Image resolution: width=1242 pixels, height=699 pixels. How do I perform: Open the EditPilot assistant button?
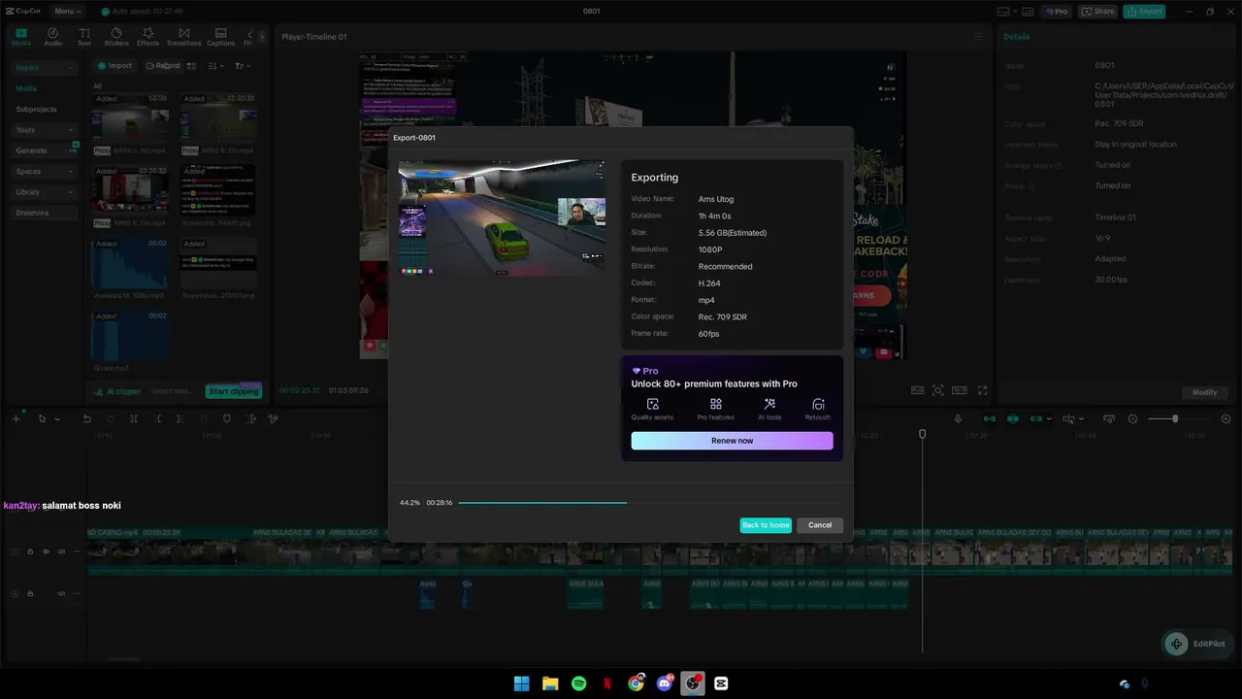click(1195, 644)
